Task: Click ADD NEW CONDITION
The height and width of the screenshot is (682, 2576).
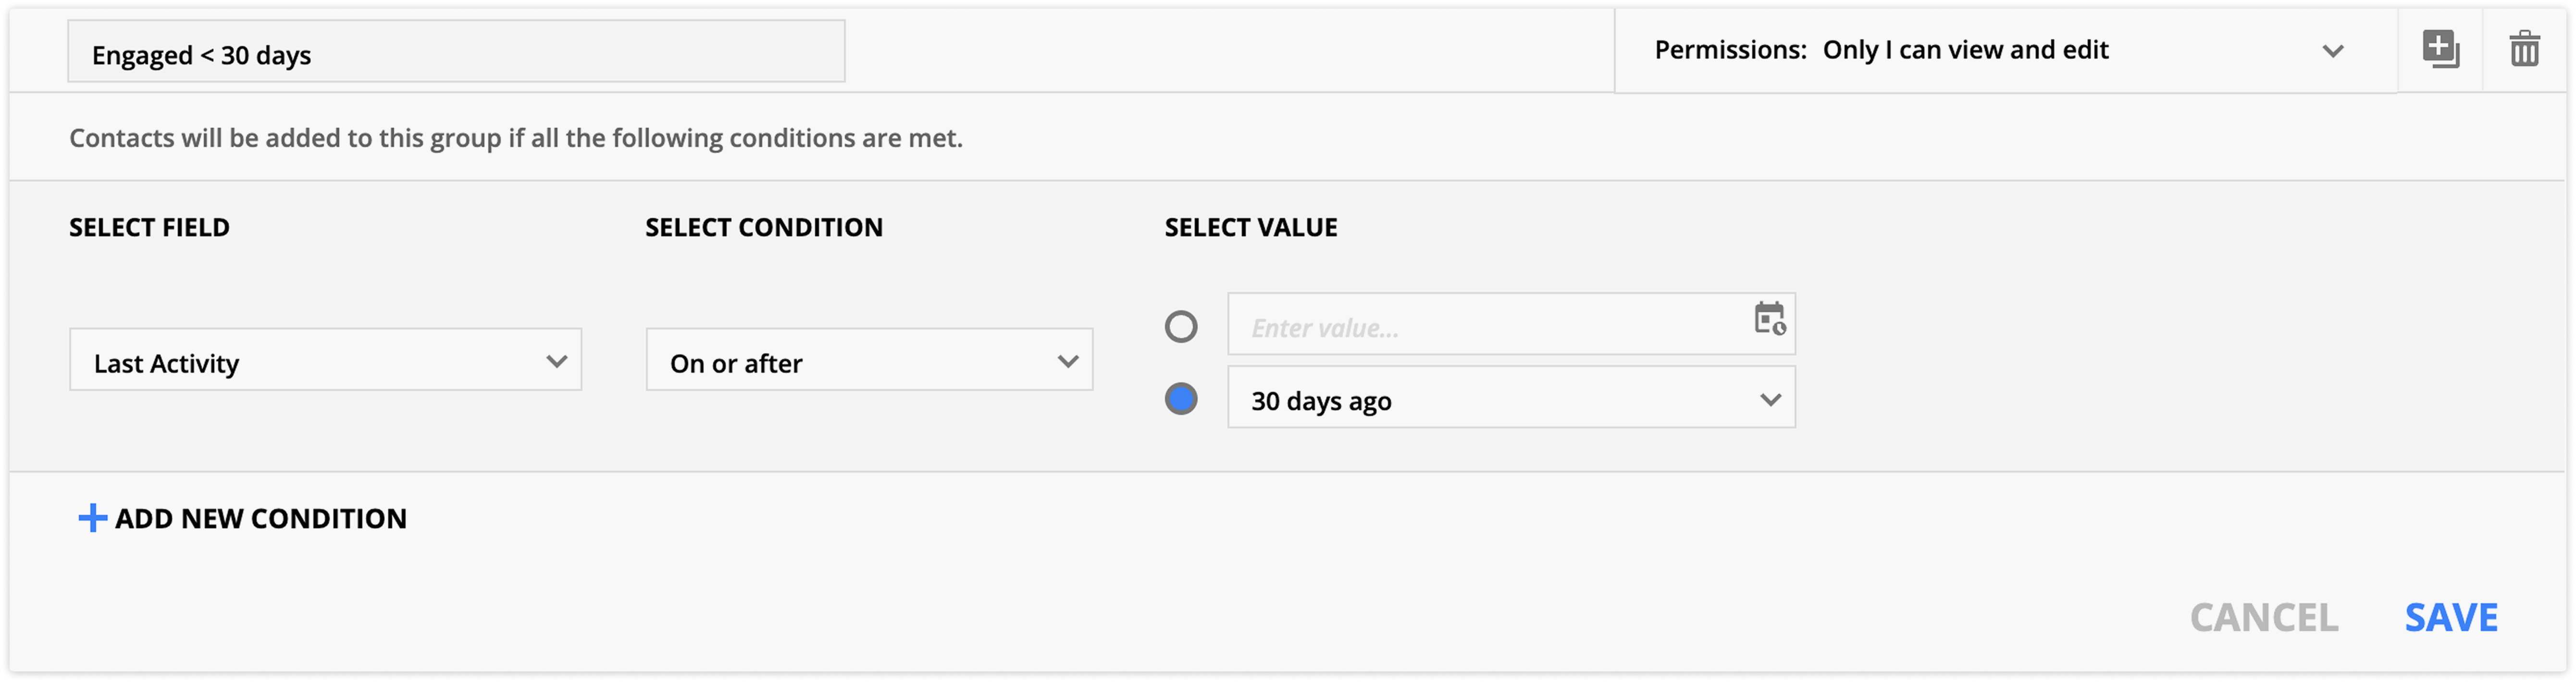Action: [260, 518]
